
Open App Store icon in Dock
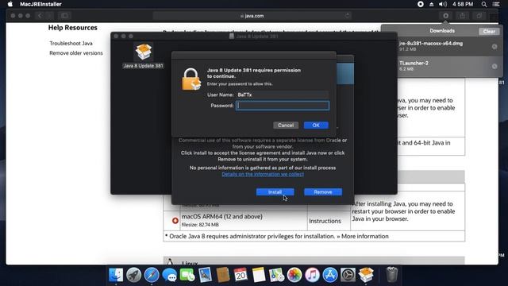[x=330, y=275]
